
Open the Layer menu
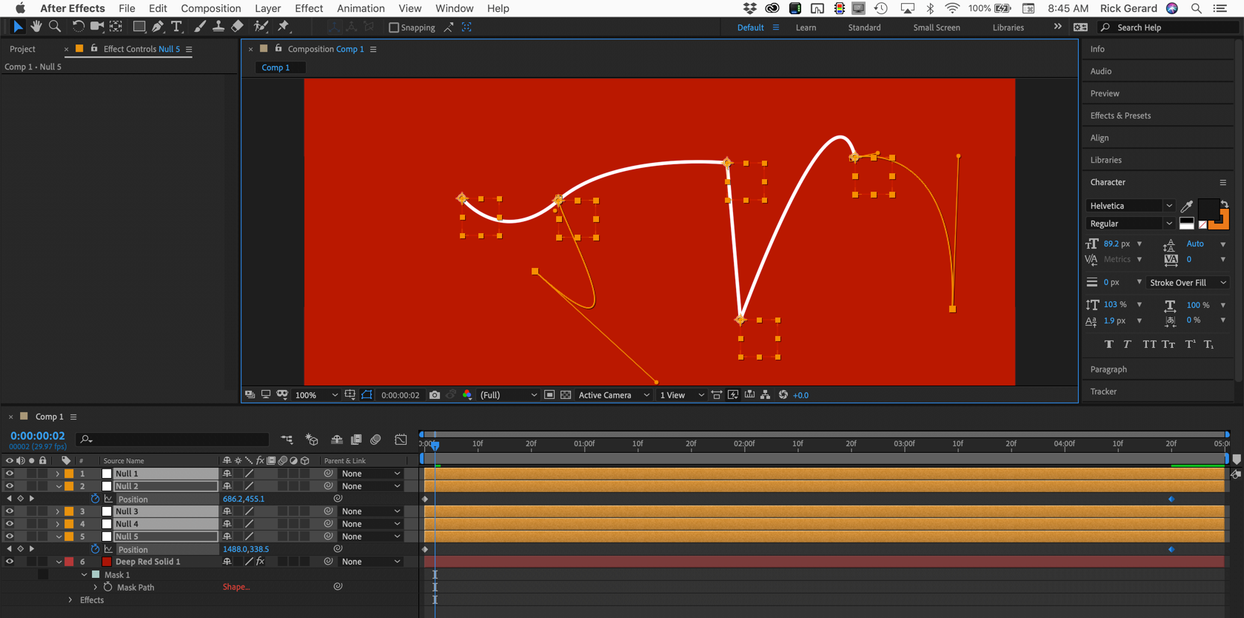[267, 8]
